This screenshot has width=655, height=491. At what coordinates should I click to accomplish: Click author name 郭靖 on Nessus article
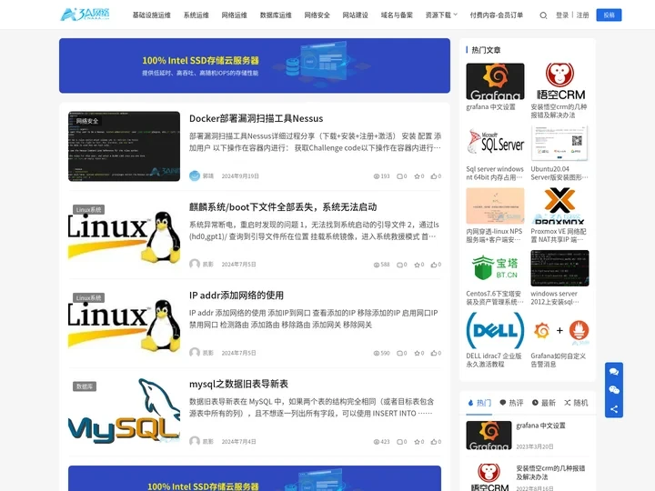pyautogui.click(x=208, y=176)
